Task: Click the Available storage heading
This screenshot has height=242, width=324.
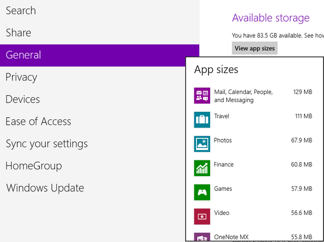Action: tap(271, 18)
